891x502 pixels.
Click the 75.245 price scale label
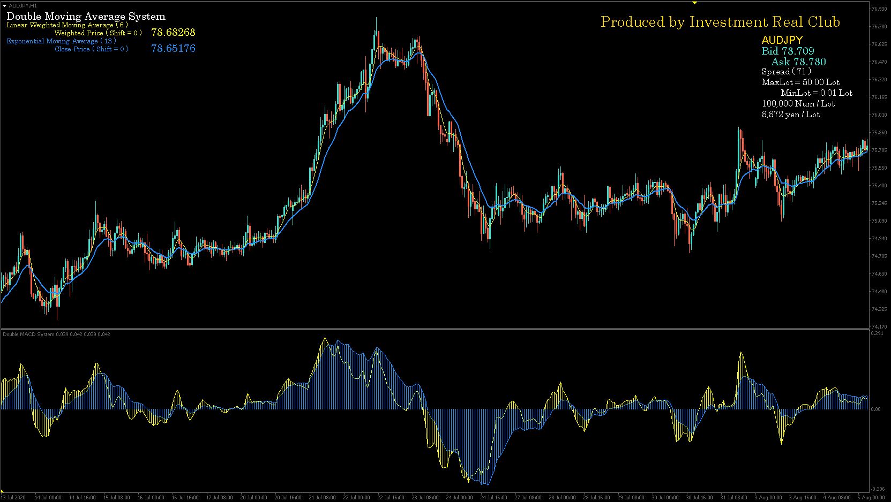879,203
